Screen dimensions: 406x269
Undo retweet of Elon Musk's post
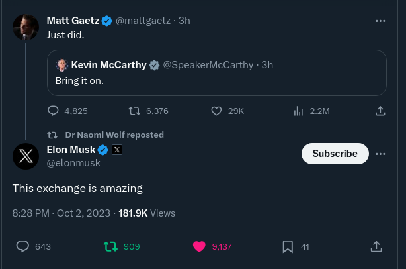pos(111,246)
